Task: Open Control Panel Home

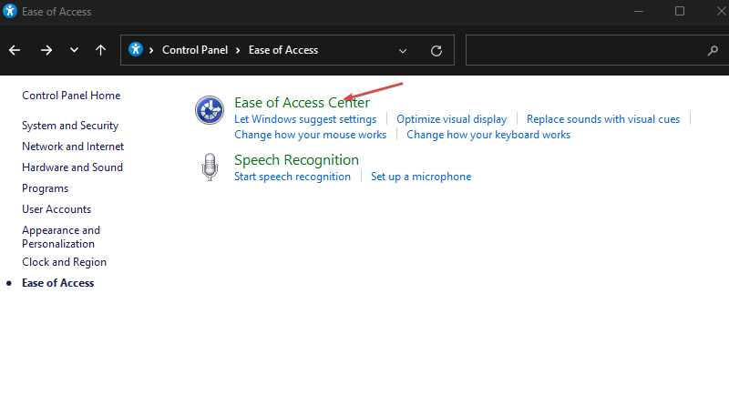Action: [71, 96]
